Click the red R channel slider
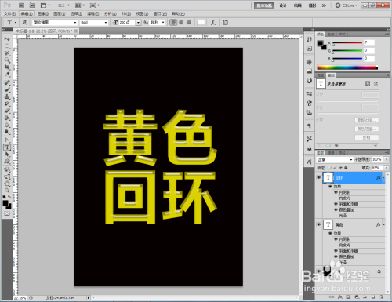Viewport: 392px width, 302px height. click(347, 42)
